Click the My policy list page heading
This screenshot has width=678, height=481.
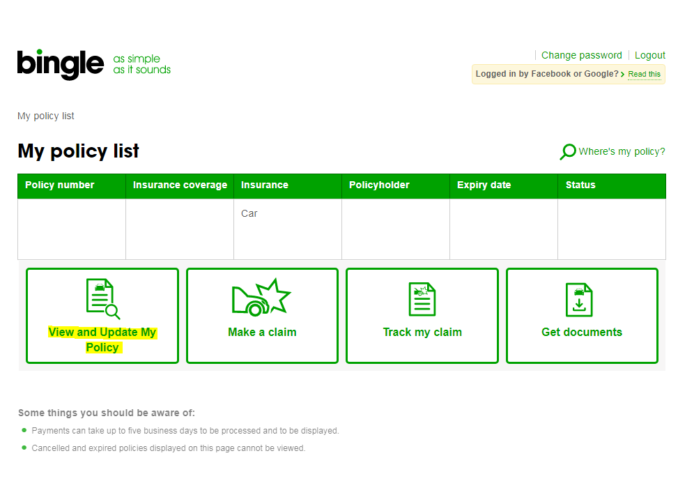click(x=78, y=151)
